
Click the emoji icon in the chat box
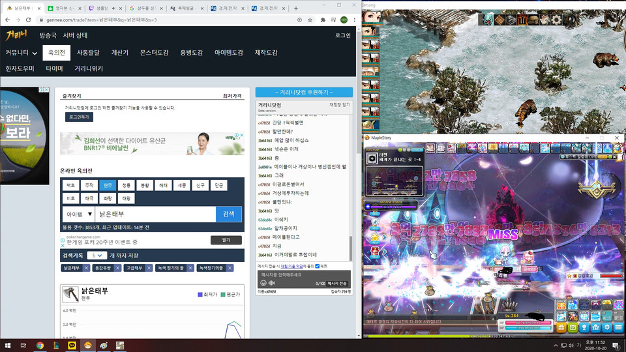[263, 283]
